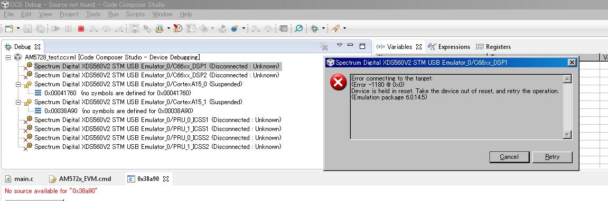Click the Connect Target toolbar icon
This screenshot has height=201, width=608.
coord(134,28)
